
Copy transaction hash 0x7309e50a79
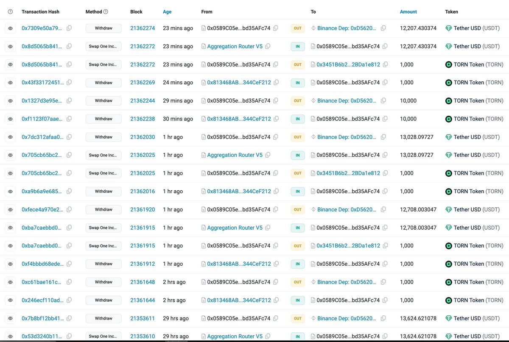click(x=69, y=28)
